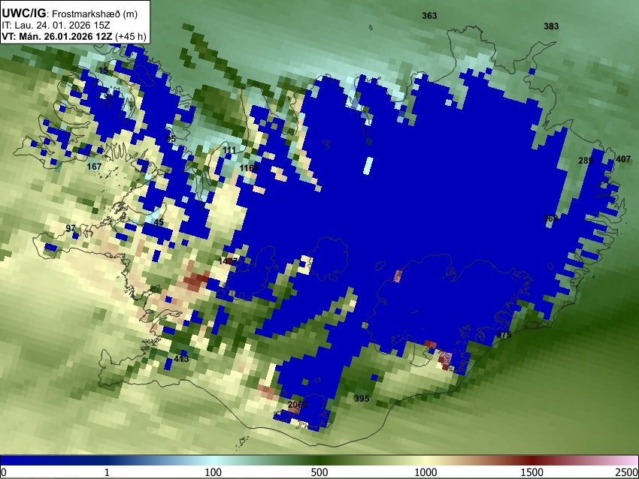Screen dimensions: 639x479
Task: Click the 383 value on the map
Action: click(551, 26)
